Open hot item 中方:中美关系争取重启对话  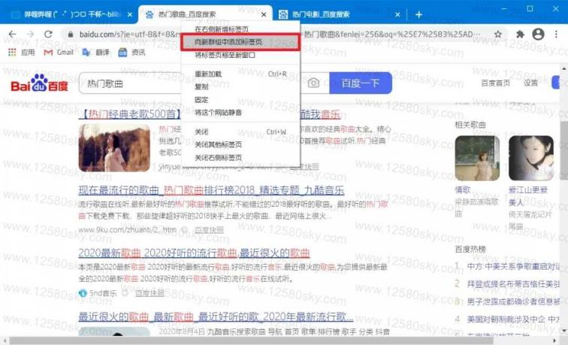click(513, 267)
